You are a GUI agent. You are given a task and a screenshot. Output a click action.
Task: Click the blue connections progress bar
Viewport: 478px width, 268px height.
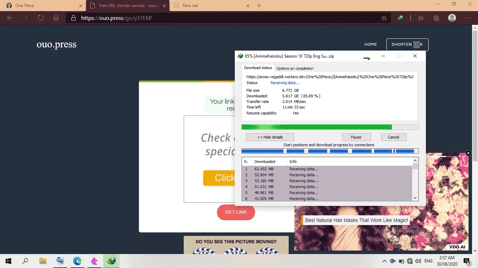pos(330,151)
